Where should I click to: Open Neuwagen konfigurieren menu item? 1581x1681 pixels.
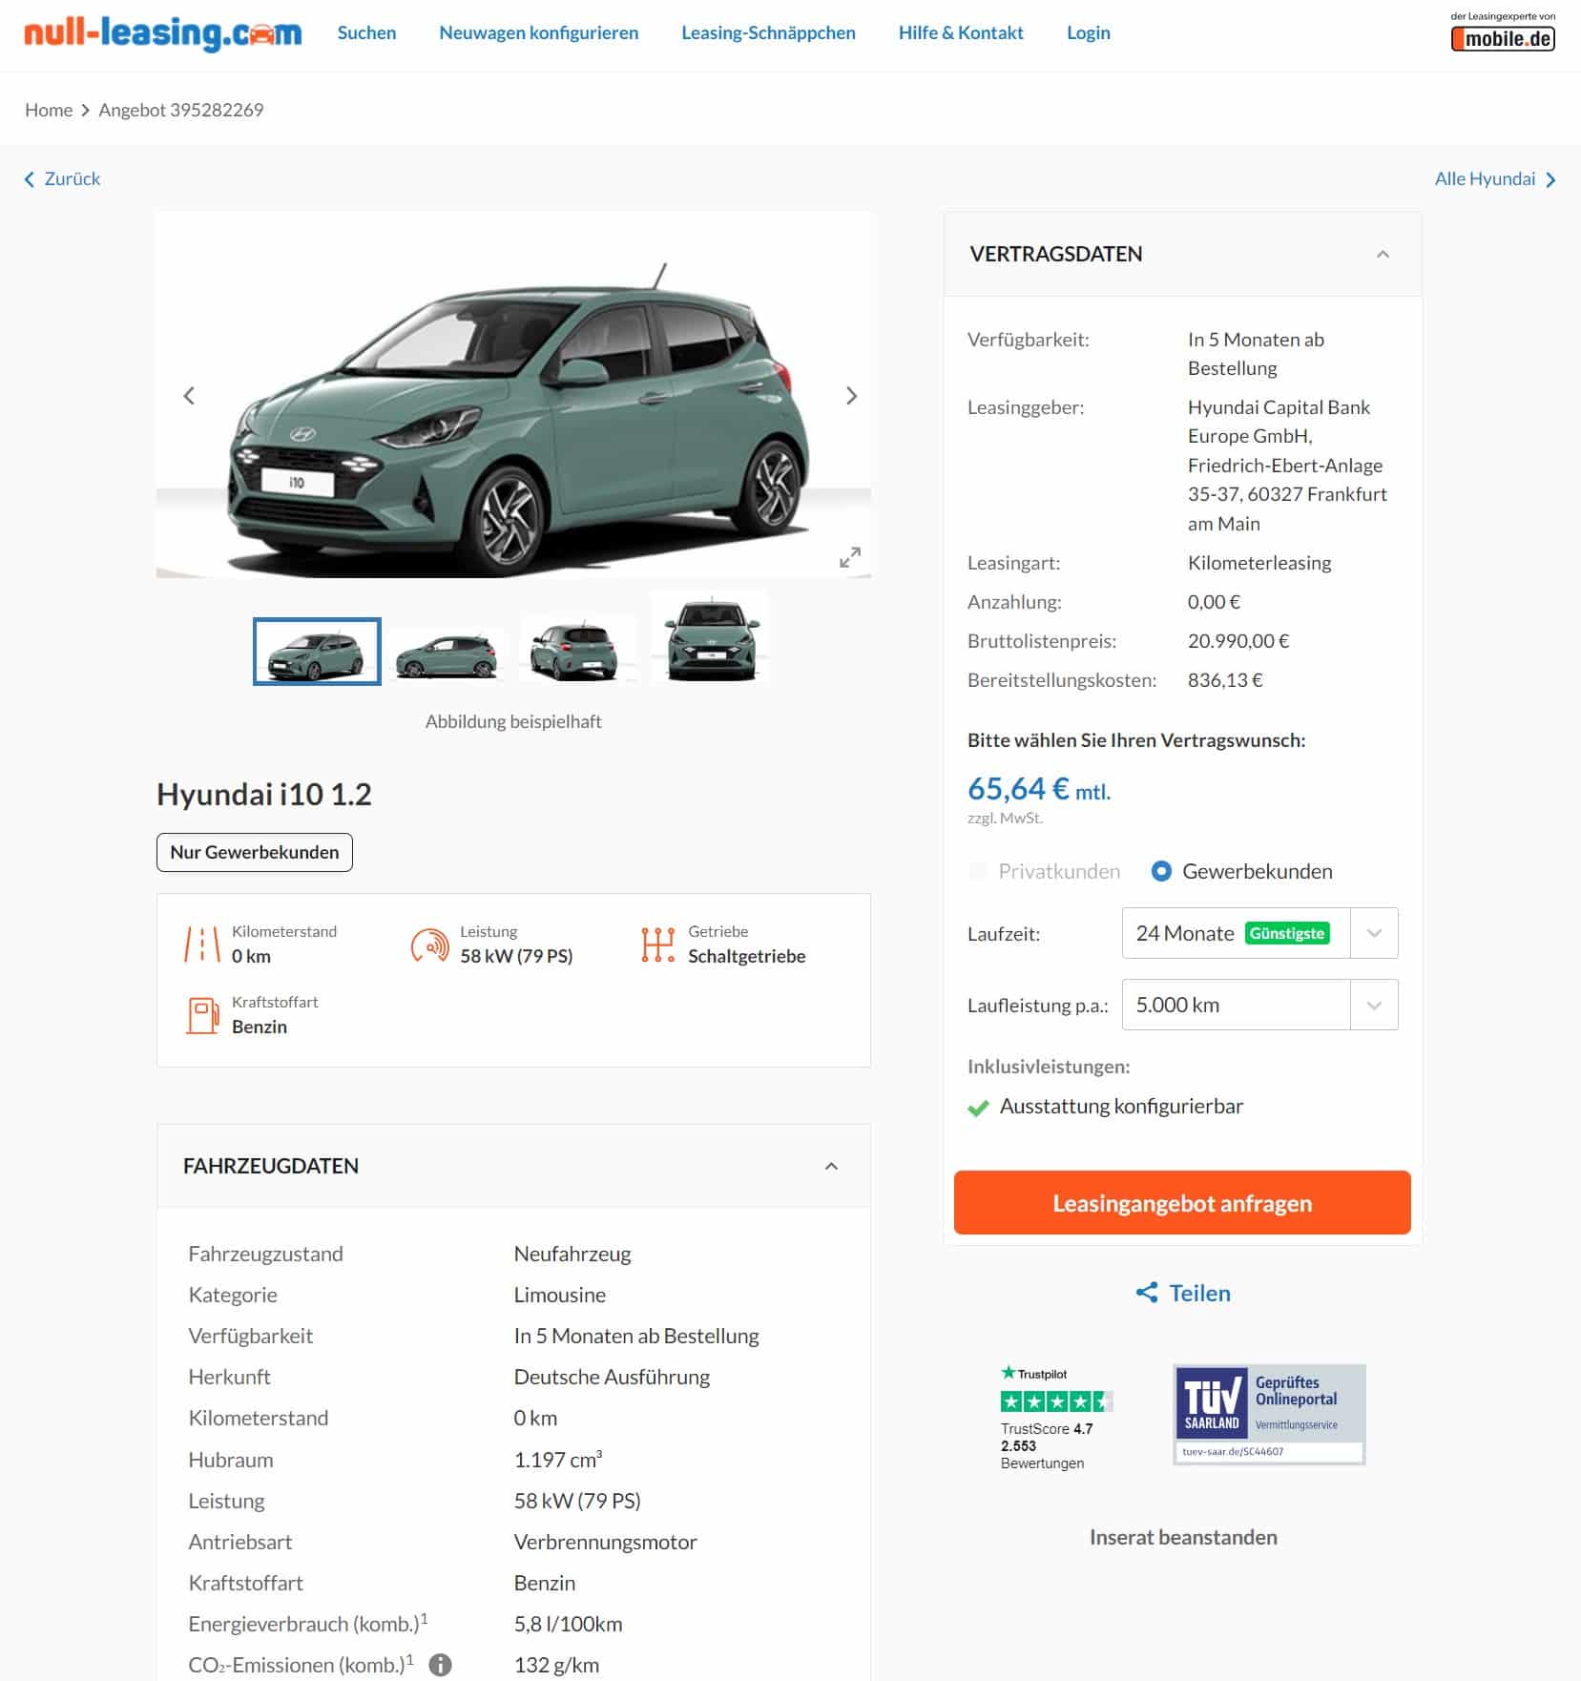(539, 33)
